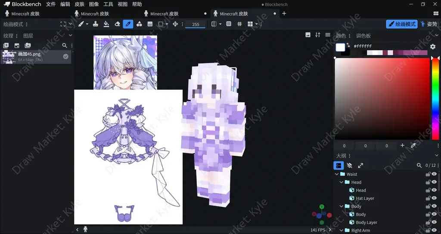Select the Selection marquee tool
This screenshot has height=234, width=441.
pos(161,24)
